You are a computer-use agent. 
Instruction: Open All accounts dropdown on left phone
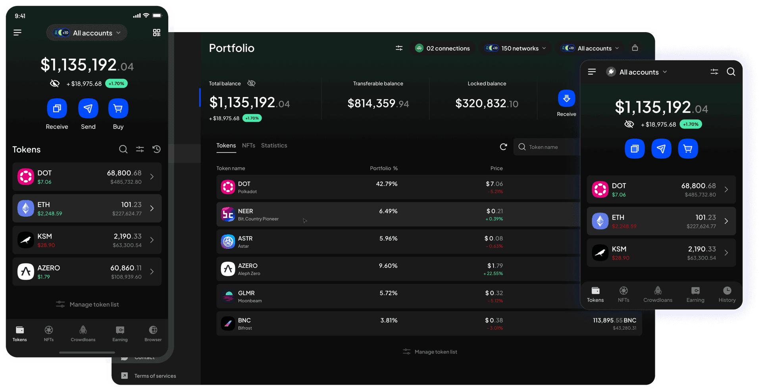pos(87,33)
